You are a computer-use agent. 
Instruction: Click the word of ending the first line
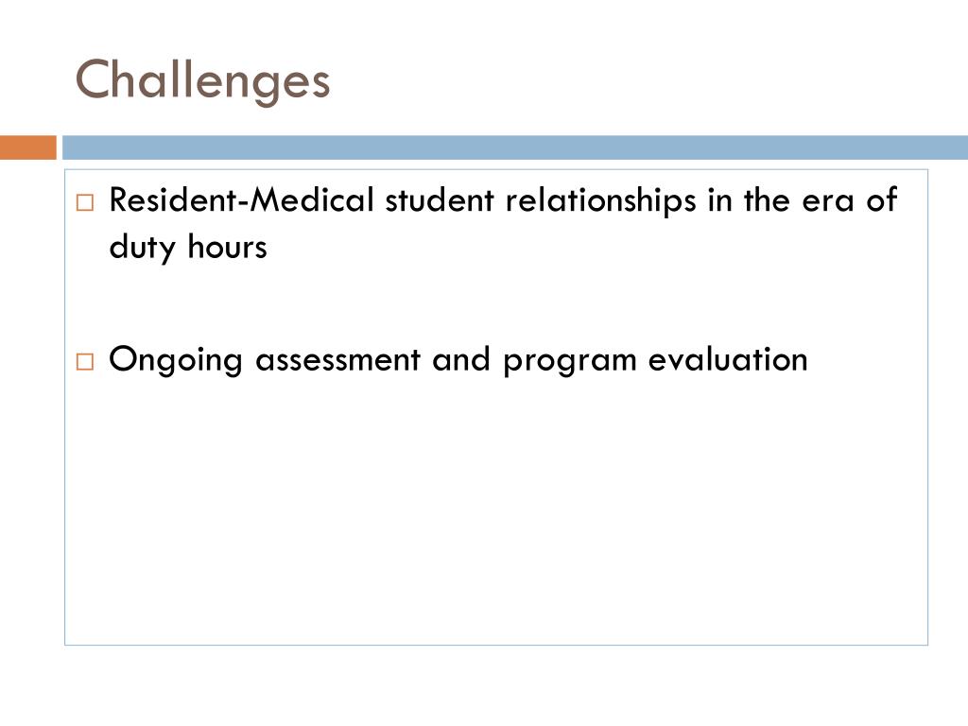point(881,200)
